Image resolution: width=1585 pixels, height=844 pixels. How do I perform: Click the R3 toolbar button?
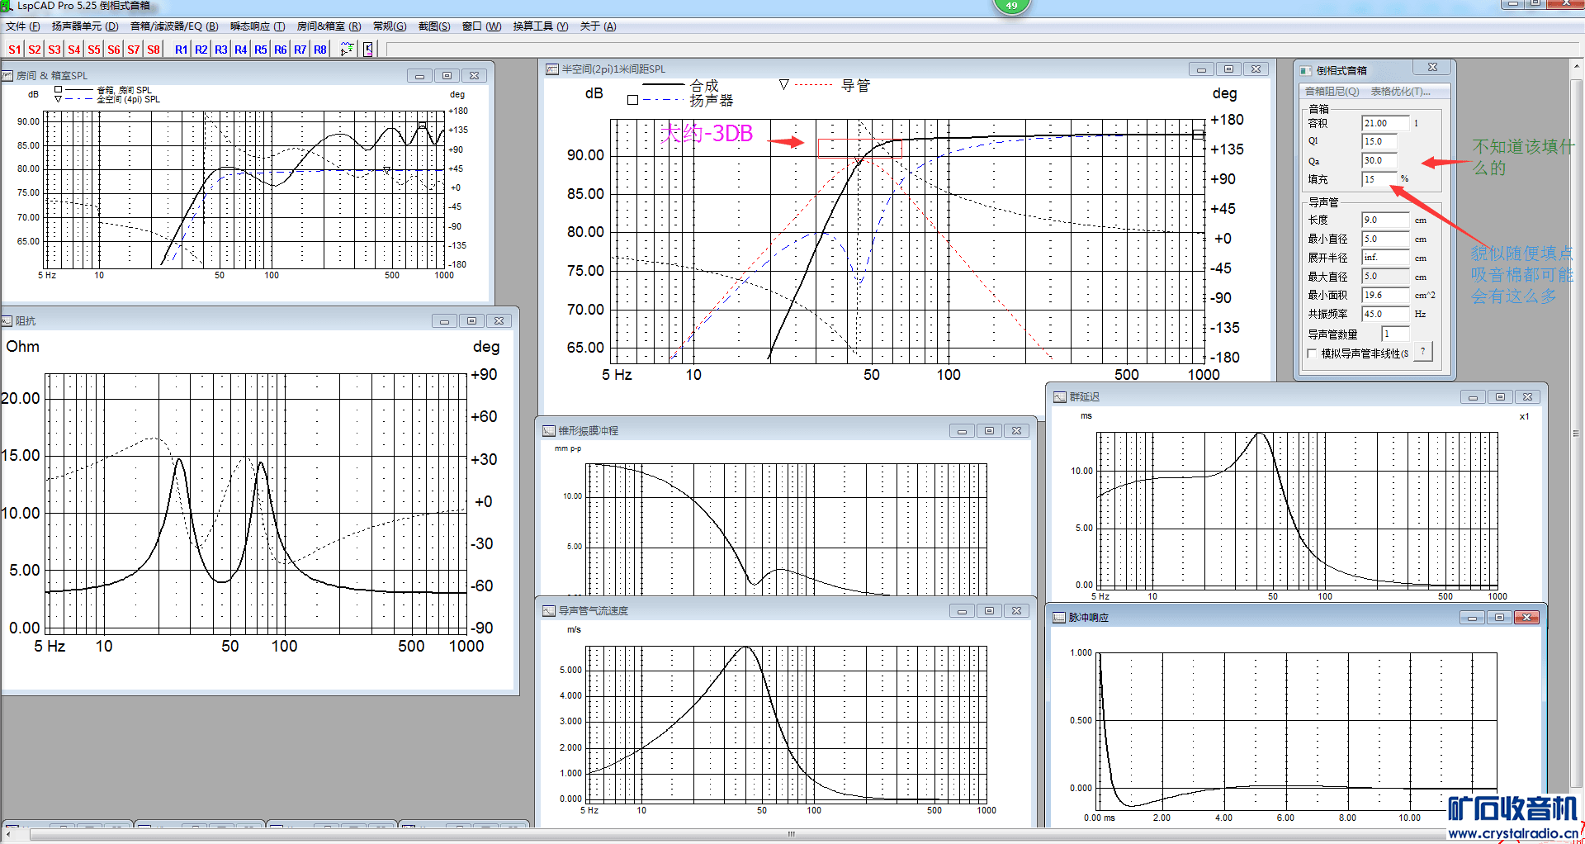coord(221,50)
